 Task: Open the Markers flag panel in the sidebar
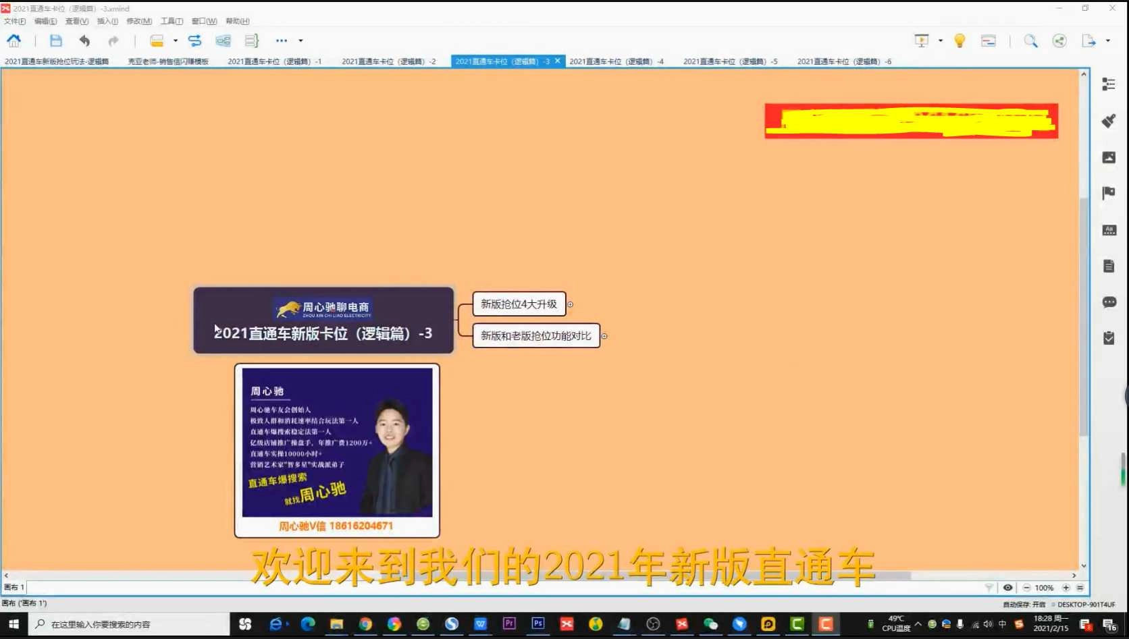pyautogui.click(x=1108, y=193)
